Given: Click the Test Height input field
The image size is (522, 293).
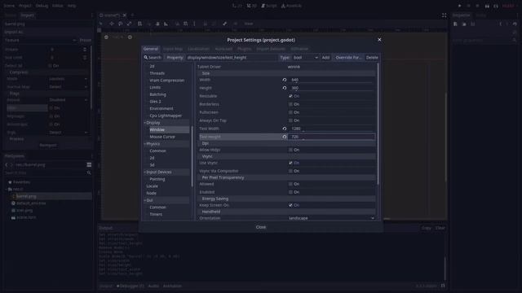Looking at the screenshot, I should pos(332,137).
